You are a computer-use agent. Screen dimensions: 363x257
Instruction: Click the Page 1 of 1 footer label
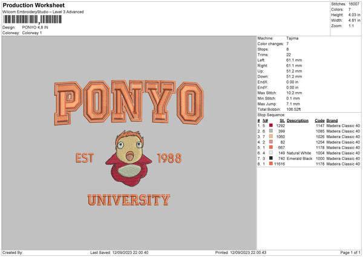point(348,253)
